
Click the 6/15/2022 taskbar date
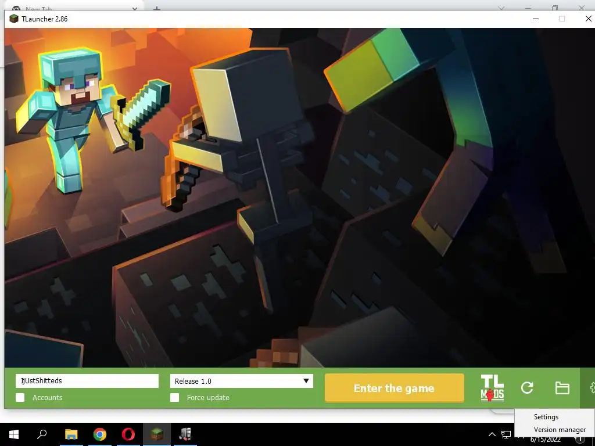click(x=545, y=440)
